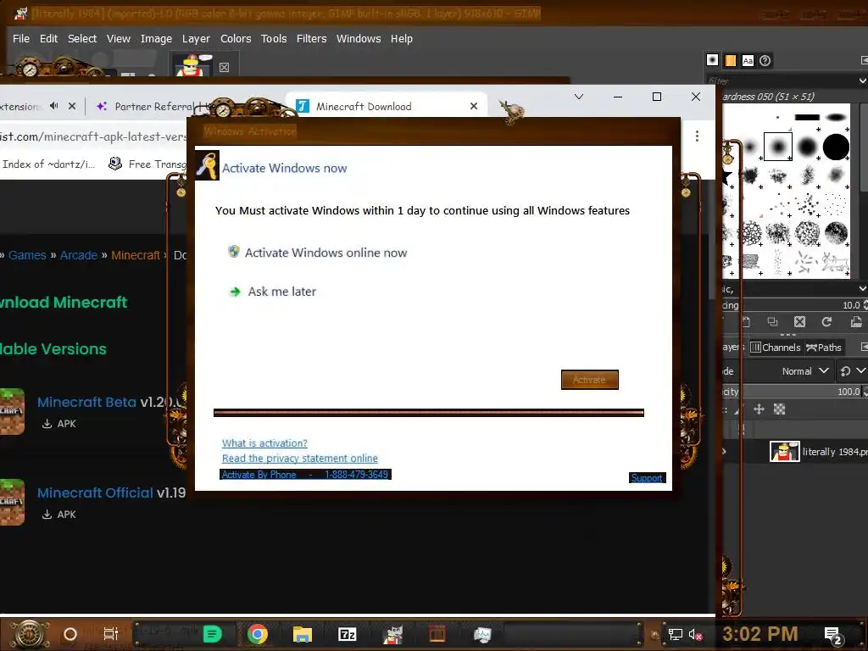Click the tab audio speaker icon in Chrome

point(53,106)
